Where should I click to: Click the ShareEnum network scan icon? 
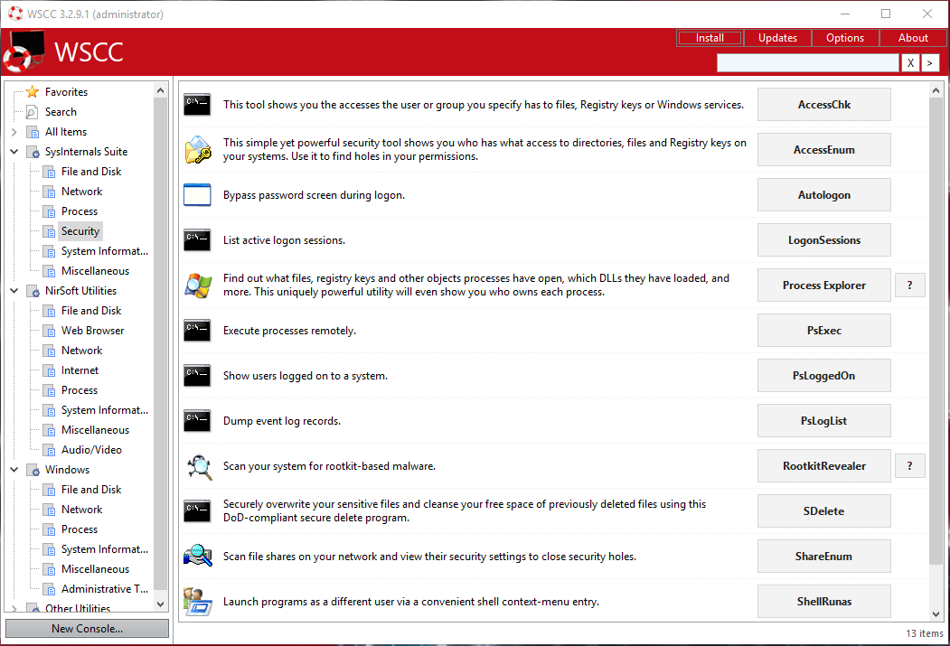pos(198,556)
